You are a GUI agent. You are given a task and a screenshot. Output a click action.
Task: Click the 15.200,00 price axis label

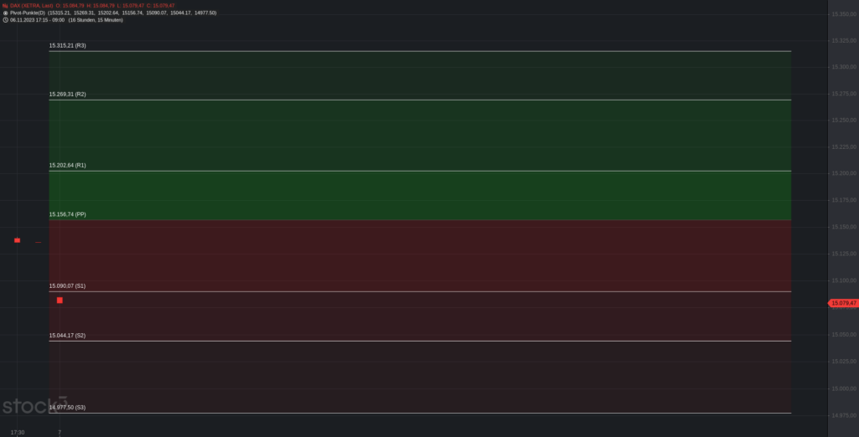844,173
